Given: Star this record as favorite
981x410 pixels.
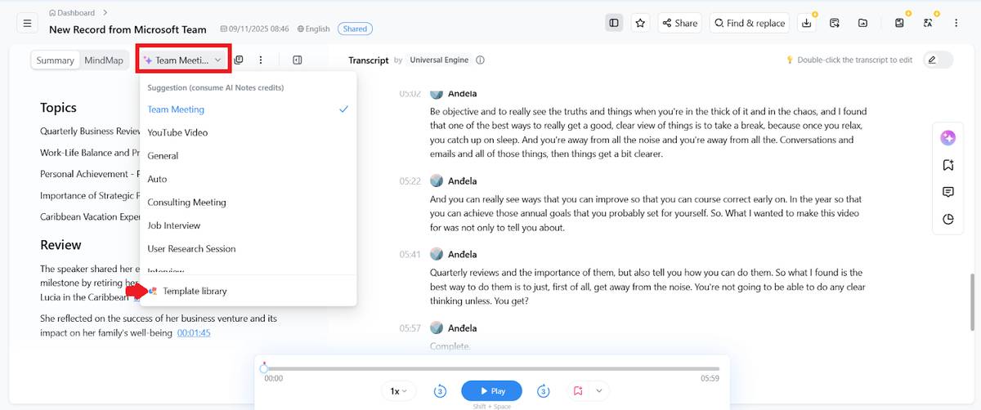Looking at the screenshot, I should [x=640, y=23].
